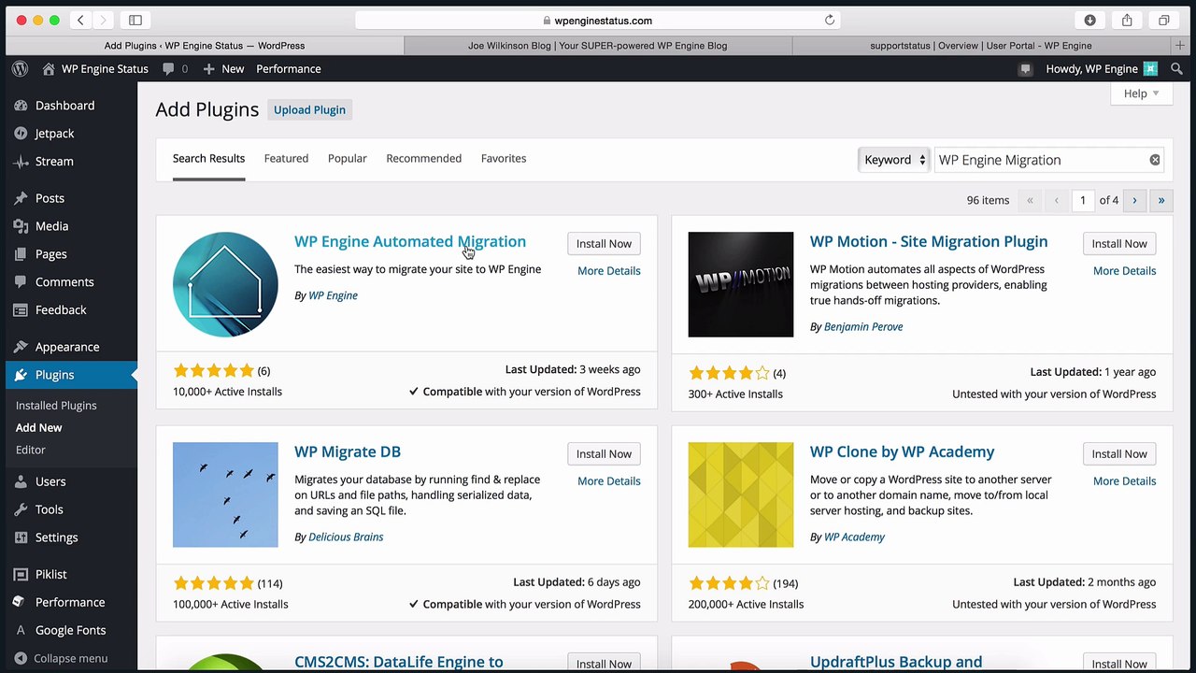Image resolution: width=1196 pixels, height=673 pixels.
Task: Click WP Motion plugin thumbnail
Action: [741, 284]
